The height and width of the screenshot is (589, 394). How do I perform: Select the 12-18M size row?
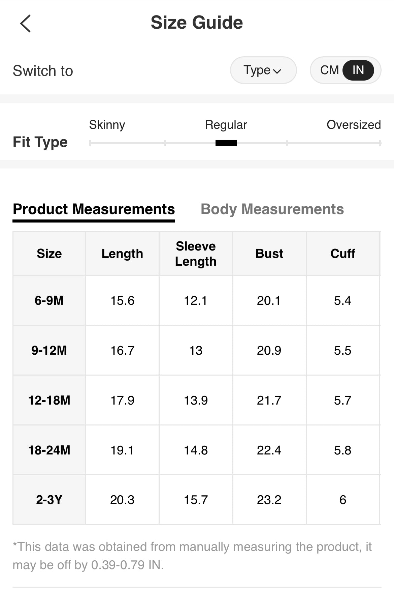pos(49,400)
